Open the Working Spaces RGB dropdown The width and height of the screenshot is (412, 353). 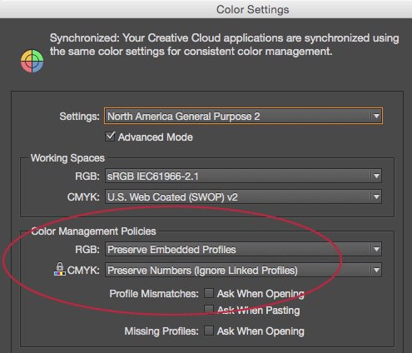243,176
